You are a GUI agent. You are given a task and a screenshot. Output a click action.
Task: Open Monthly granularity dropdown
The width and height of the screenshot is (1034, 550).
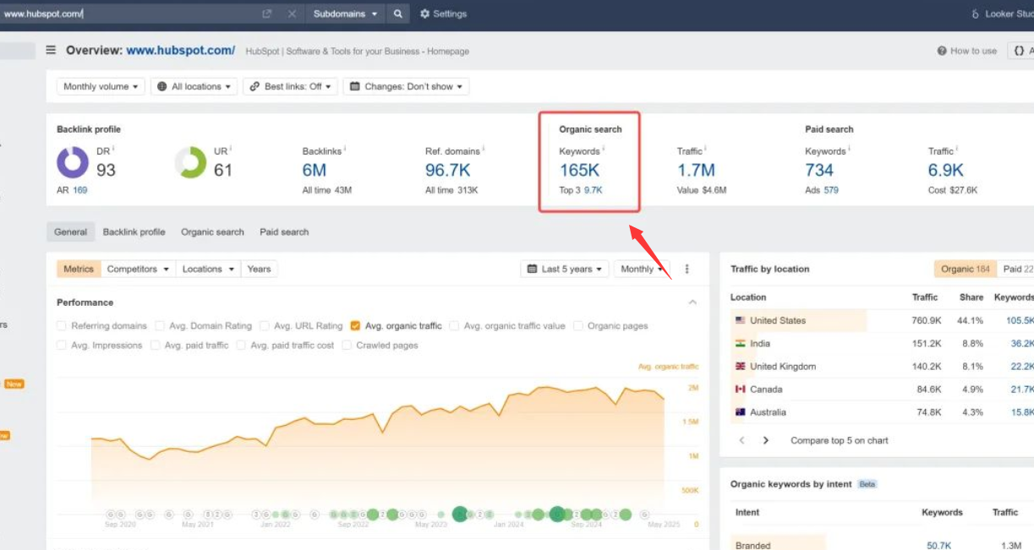[x=642, y=269]
